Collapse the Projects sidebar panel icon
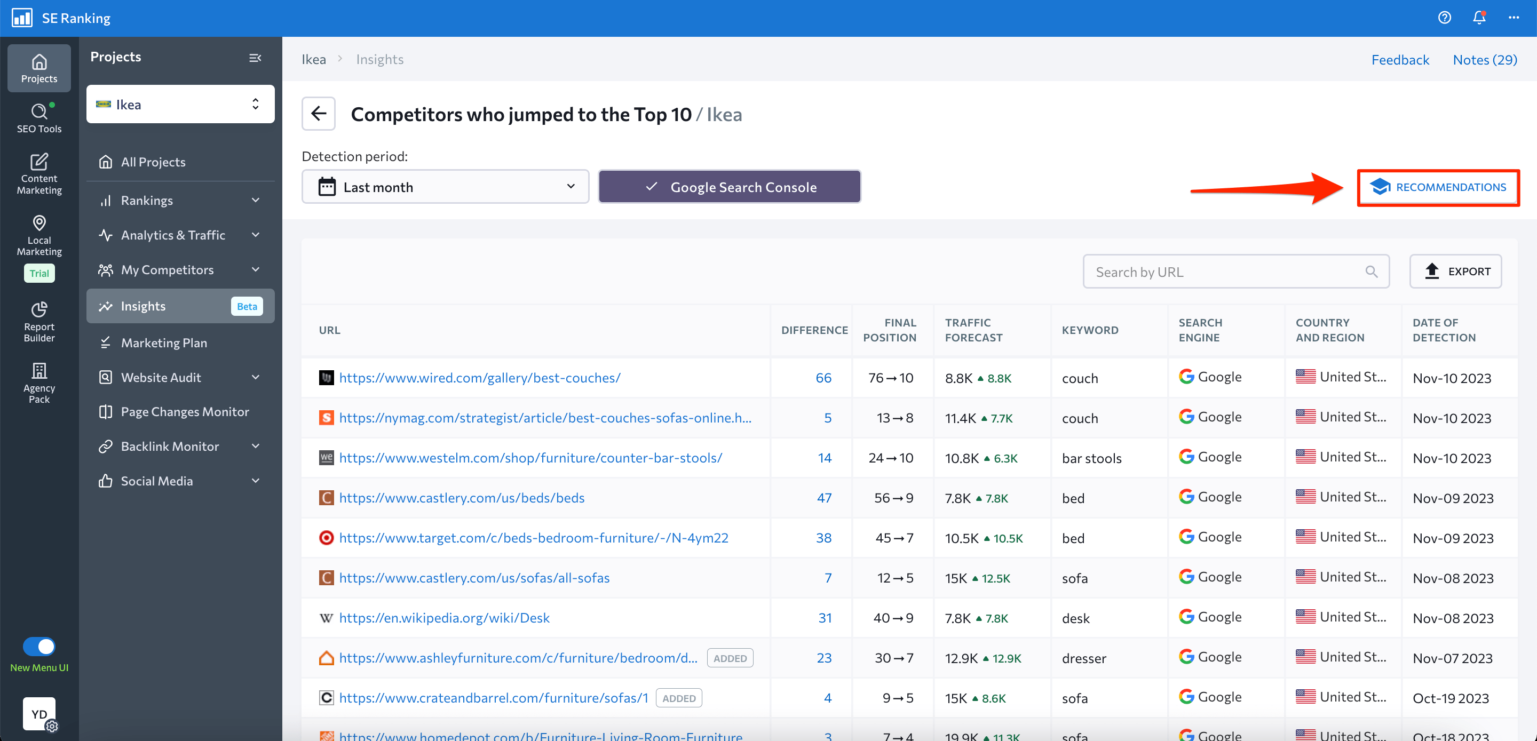The image size is (1537, 741). 255,58
